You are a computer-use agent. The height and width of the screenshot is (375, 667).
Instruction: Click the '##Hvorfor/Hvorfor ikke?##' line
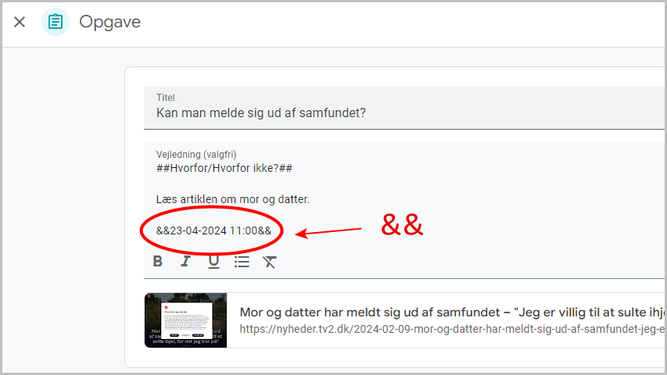click(224, 168)
